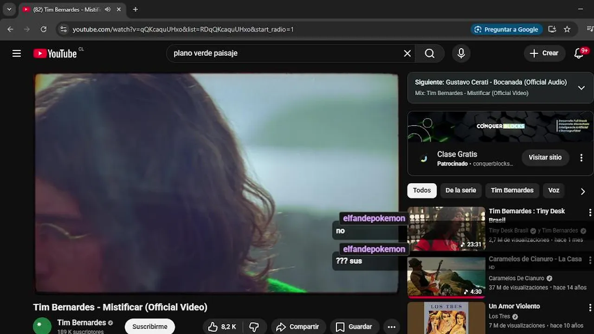The width and height of the screenshot is (594, 334).
Task: Click Guardar save button
Action: (354, 327)
